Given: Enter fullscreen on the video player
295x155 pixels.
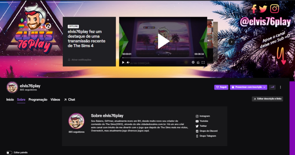Looking at the screenshot, I should pyautogui.click(x=203, y=62).
